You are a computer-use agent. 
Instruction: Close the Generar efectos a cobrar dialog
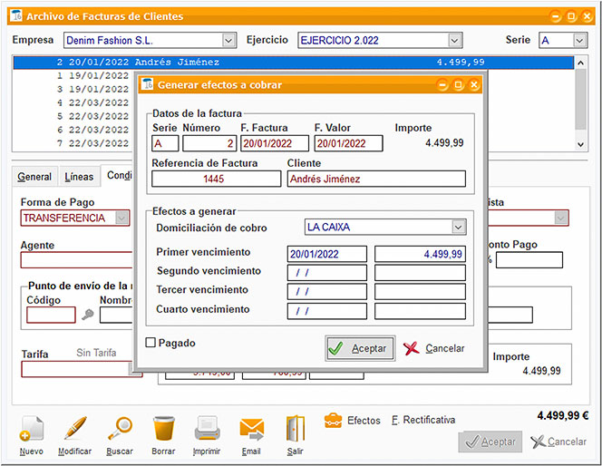(474, 84)
